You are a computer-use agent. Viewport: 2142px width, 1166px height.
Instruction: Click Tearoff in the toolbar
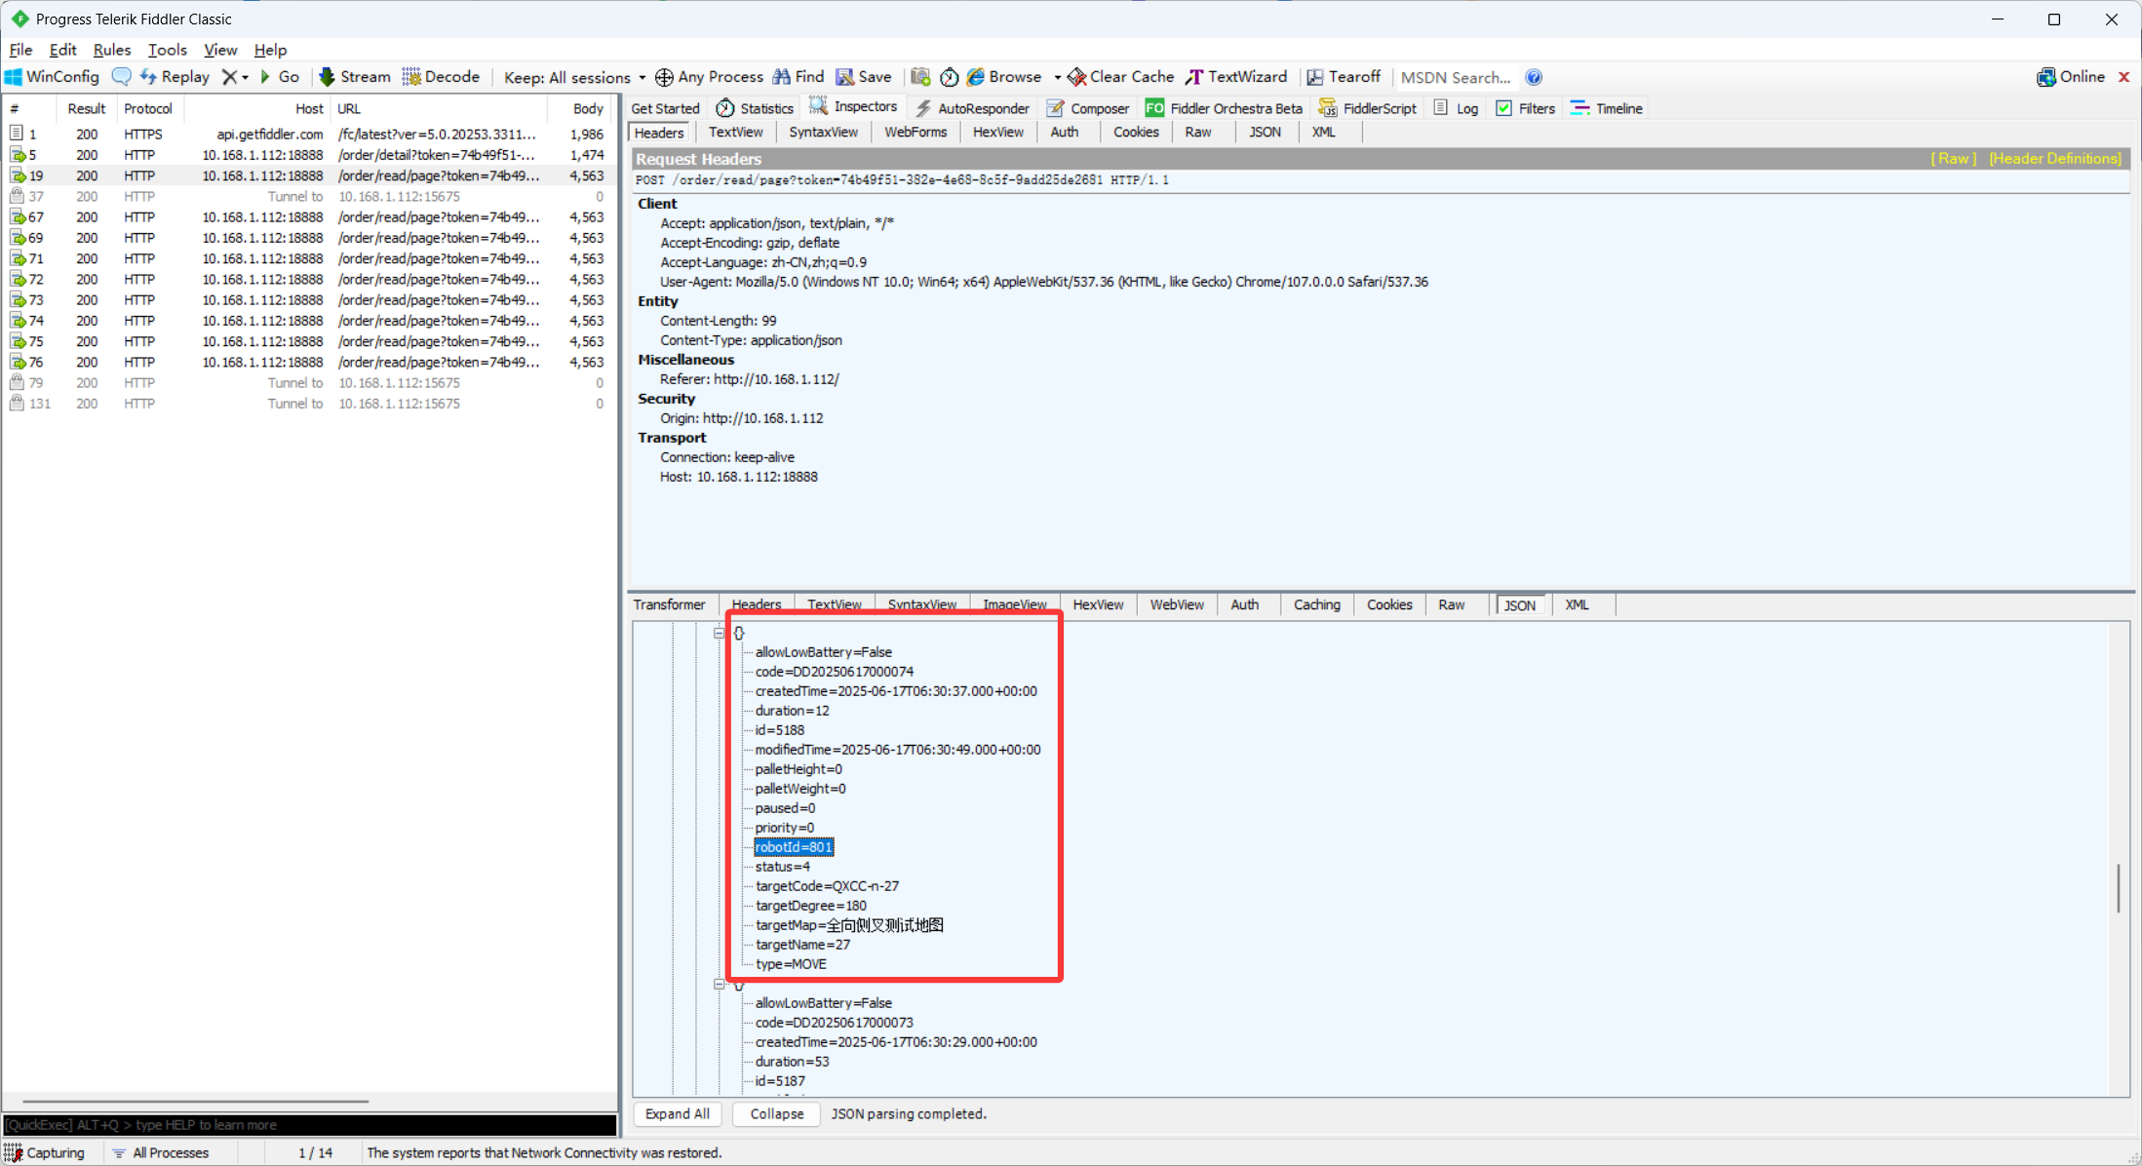(x=1344, y=77)
